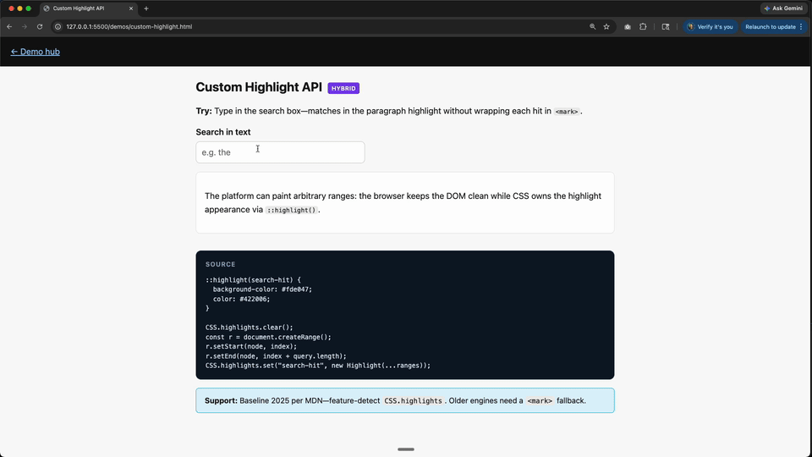
Task: Click the ::highlight() inline code in paragraph
Action: [x=291, y=210]
